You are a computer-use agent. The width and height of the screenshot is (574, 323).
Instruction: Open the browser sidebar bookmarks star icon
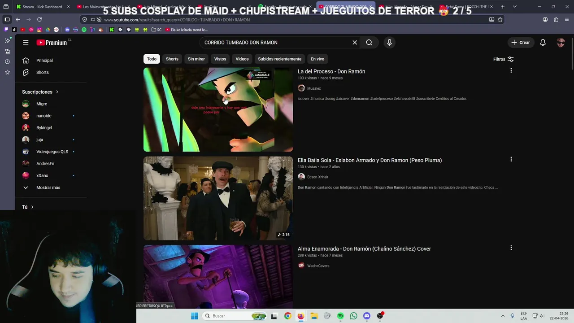(7, 72)
